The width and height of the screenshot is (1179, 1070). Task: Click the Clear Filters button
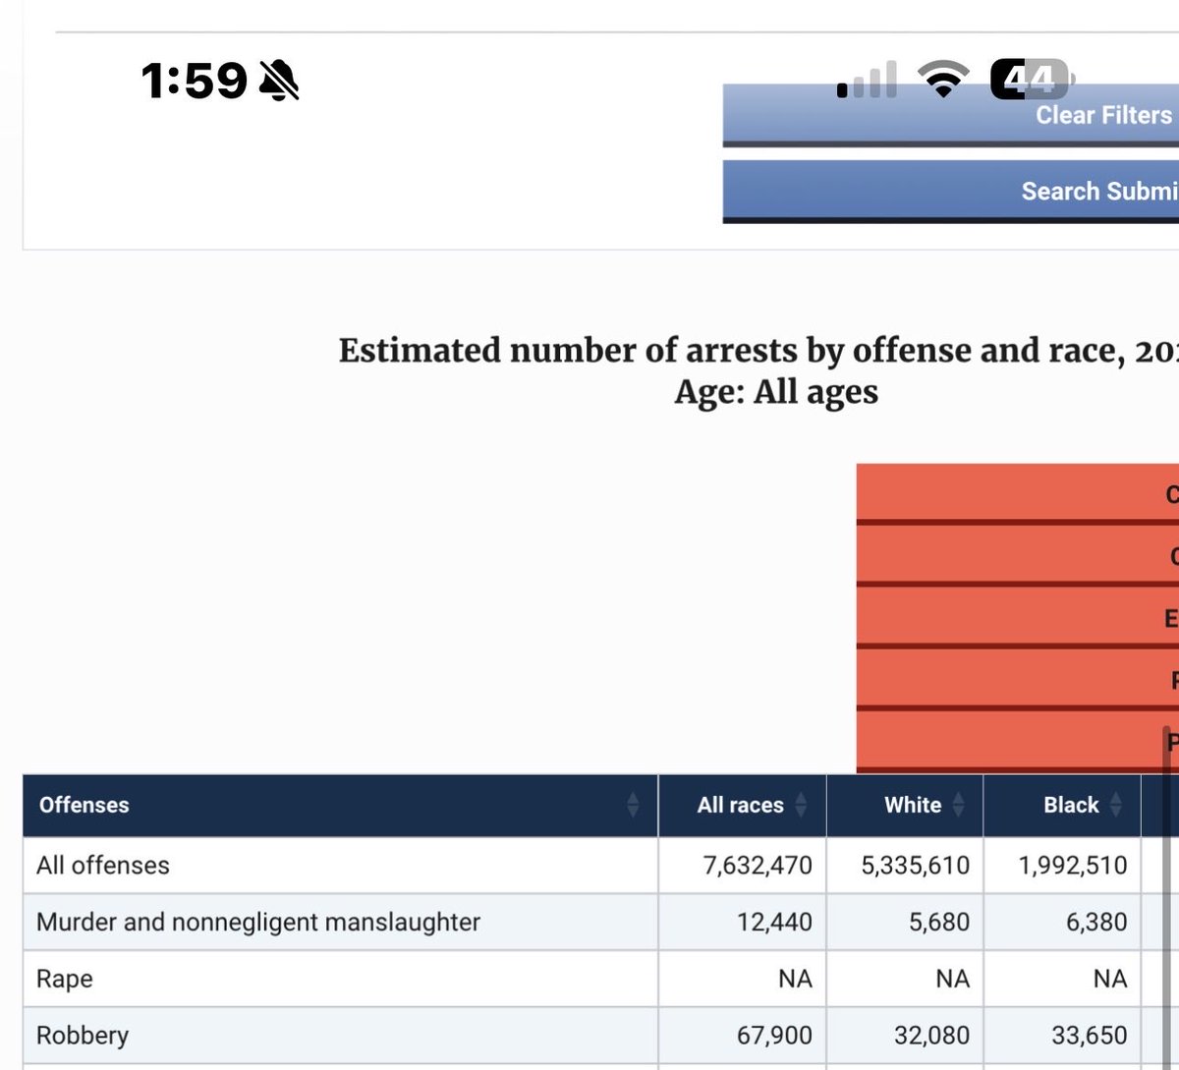pos(951,115)
